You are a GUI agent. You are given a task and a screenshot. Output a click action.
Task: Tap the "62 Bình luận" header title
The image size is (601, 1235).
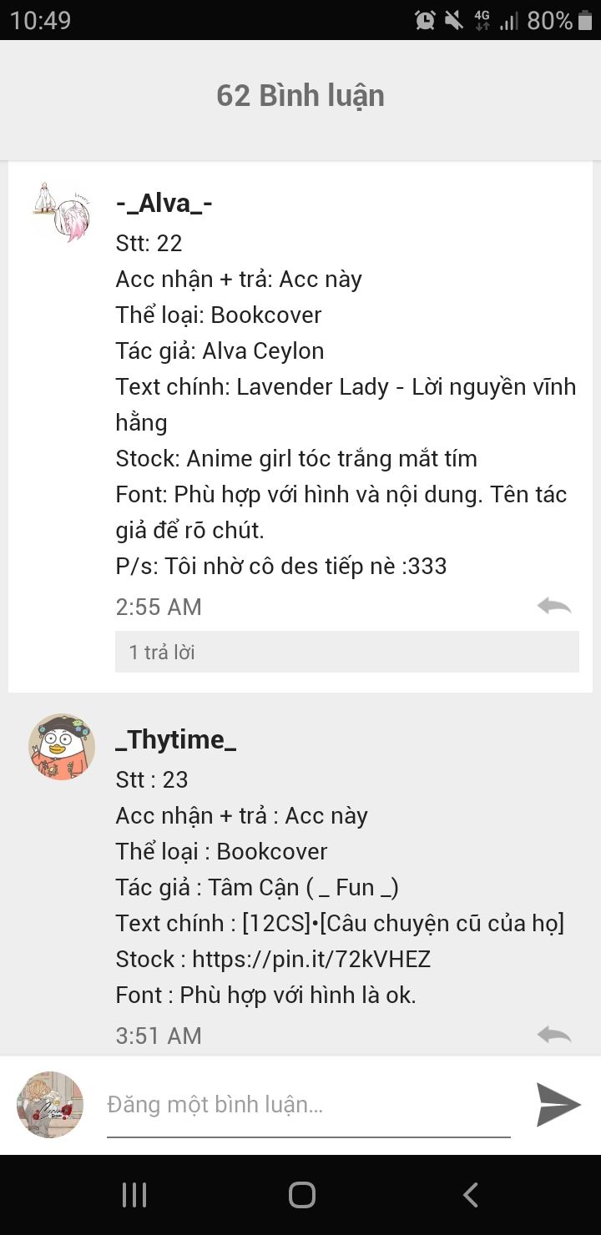(x=300, y=96)
